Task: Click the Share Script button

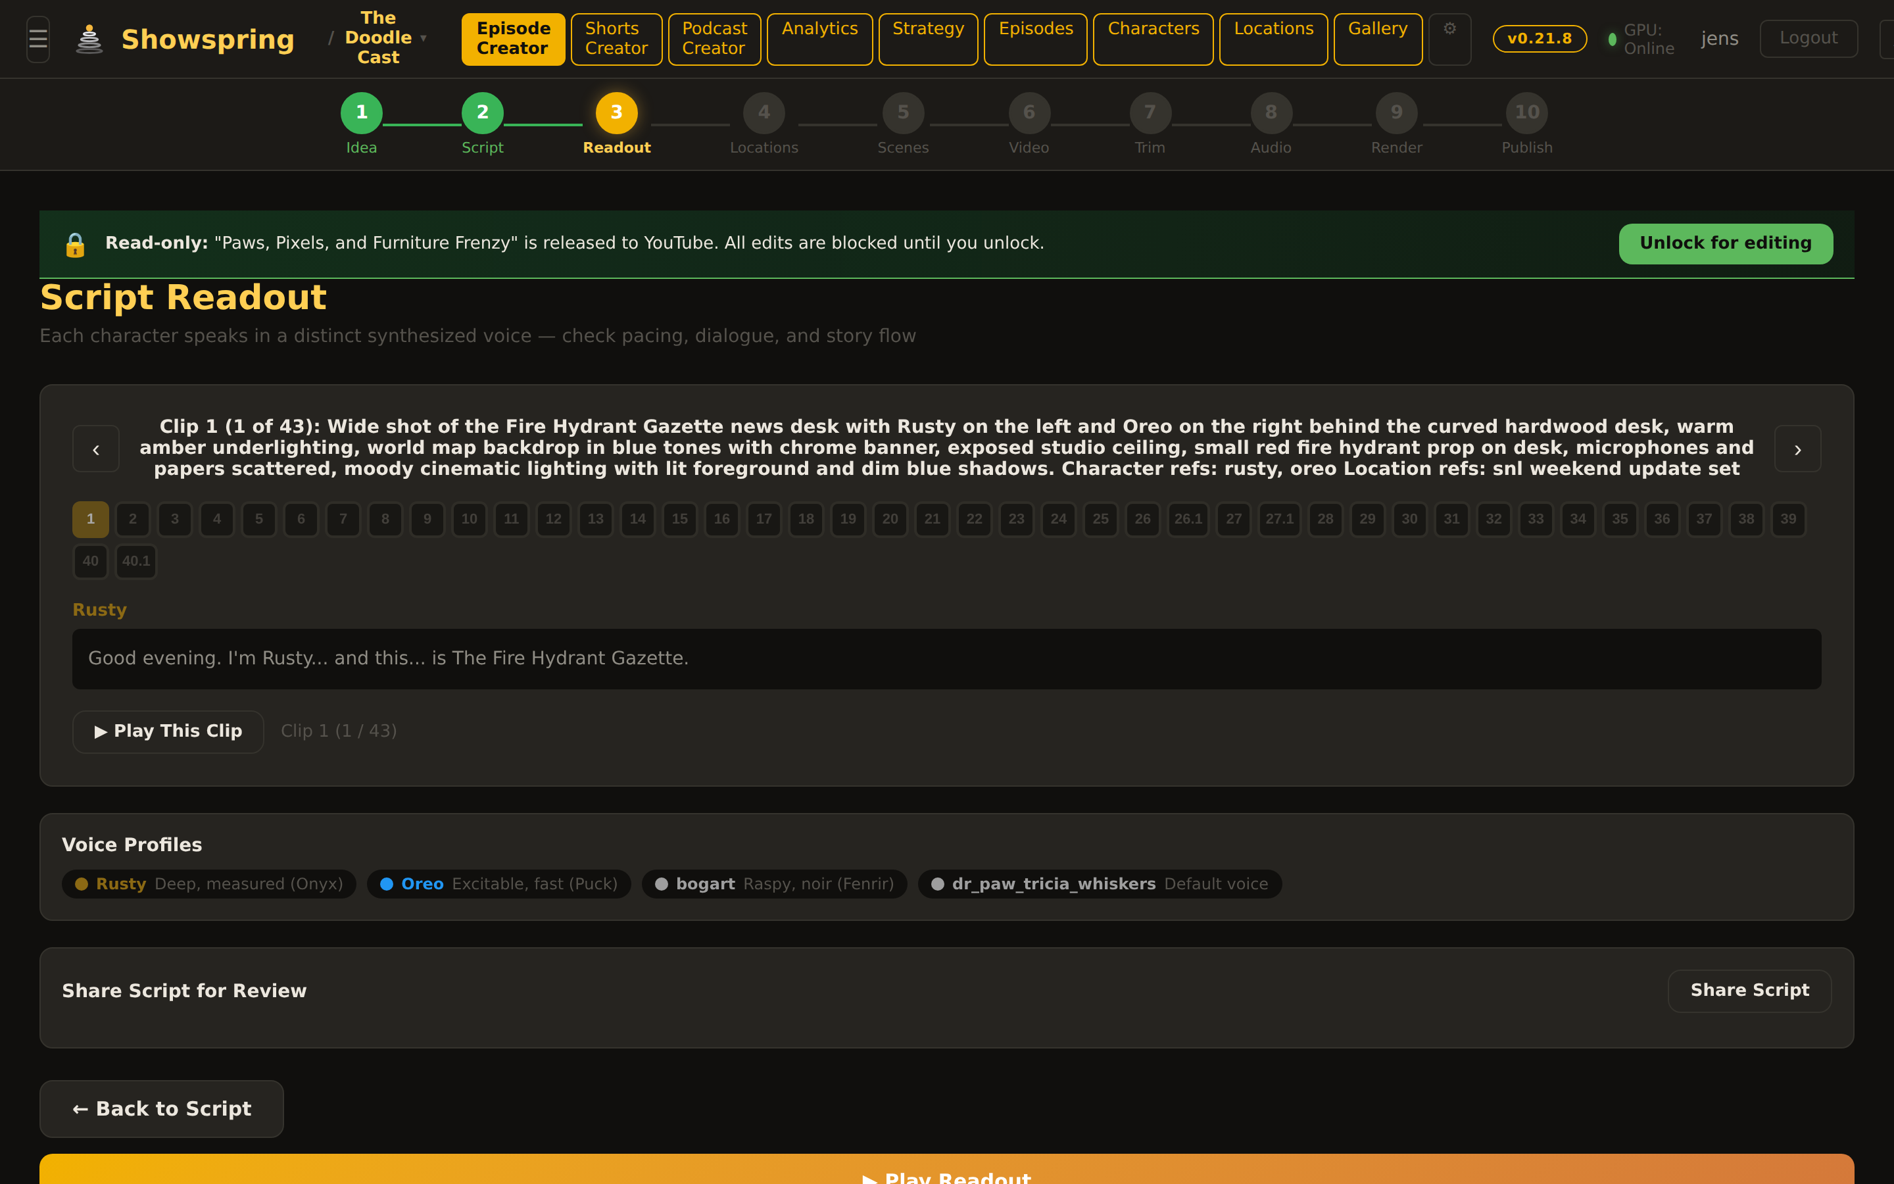Action: click(x=1749, y=990)
